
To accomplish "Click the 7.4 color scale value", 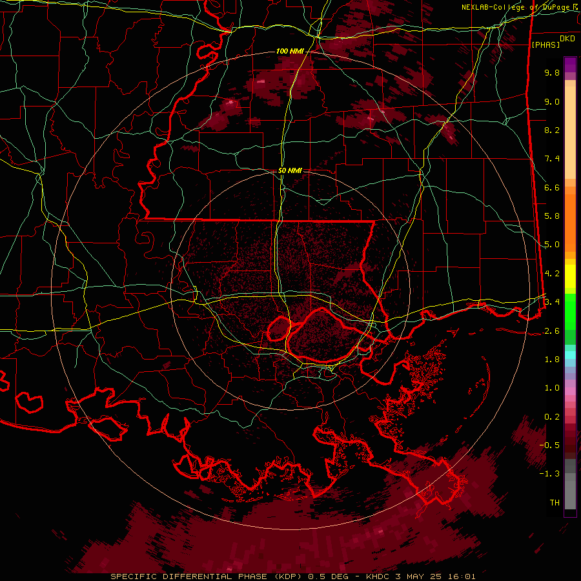I will point(552,159).
